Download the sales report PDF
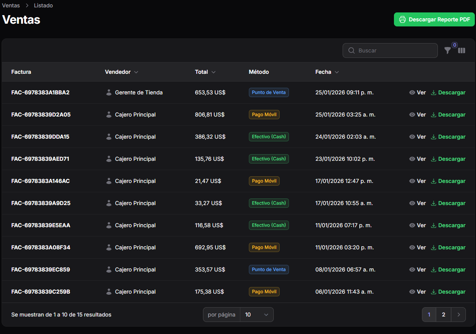Screen dimensions: 476x334 [x=434, y=19]
